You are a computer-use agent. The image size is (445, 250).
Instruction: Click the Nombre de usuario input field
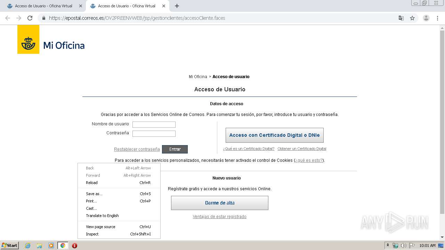[154, 125]
